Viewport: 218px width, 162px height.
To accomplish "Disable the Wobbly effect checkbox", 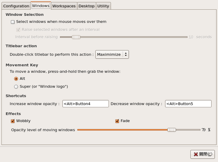I will coord(13,121).
